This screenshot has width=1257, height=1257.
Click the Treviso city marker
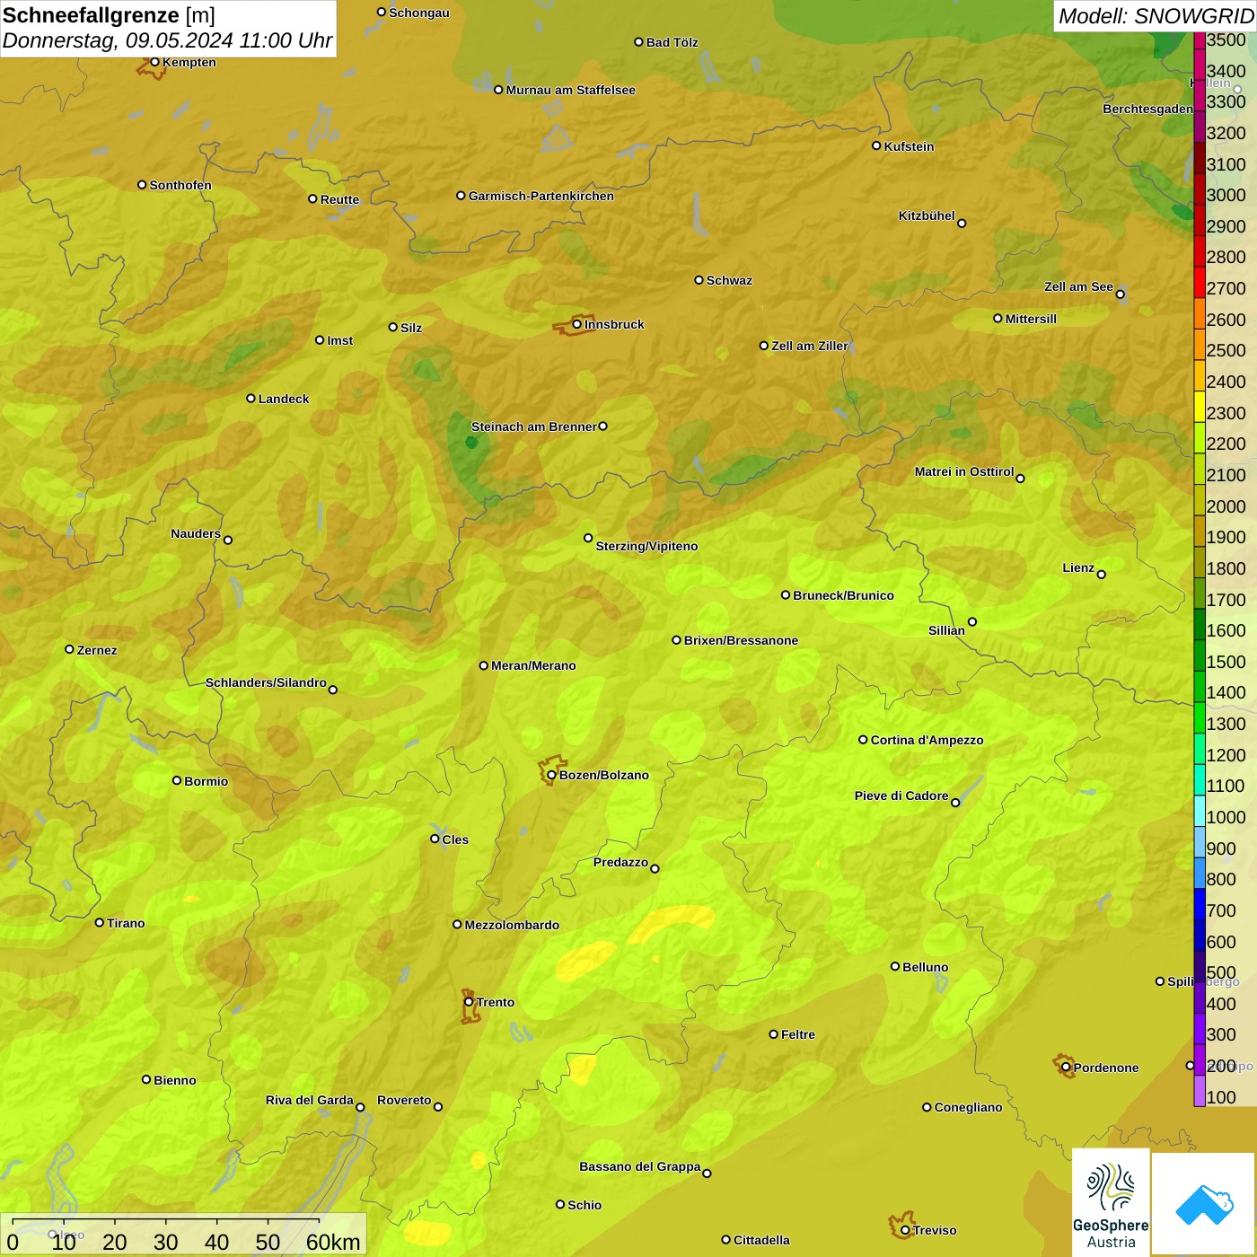pos(905,1230)
